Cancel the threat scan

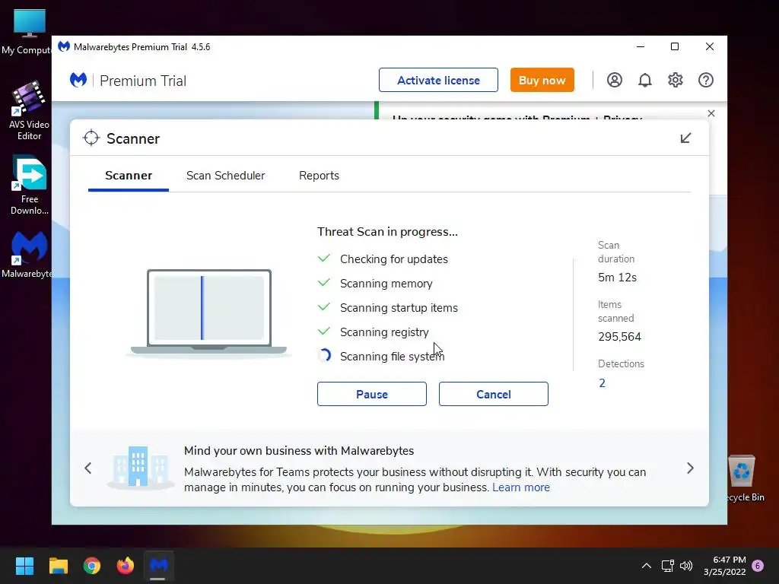[493, 394]
